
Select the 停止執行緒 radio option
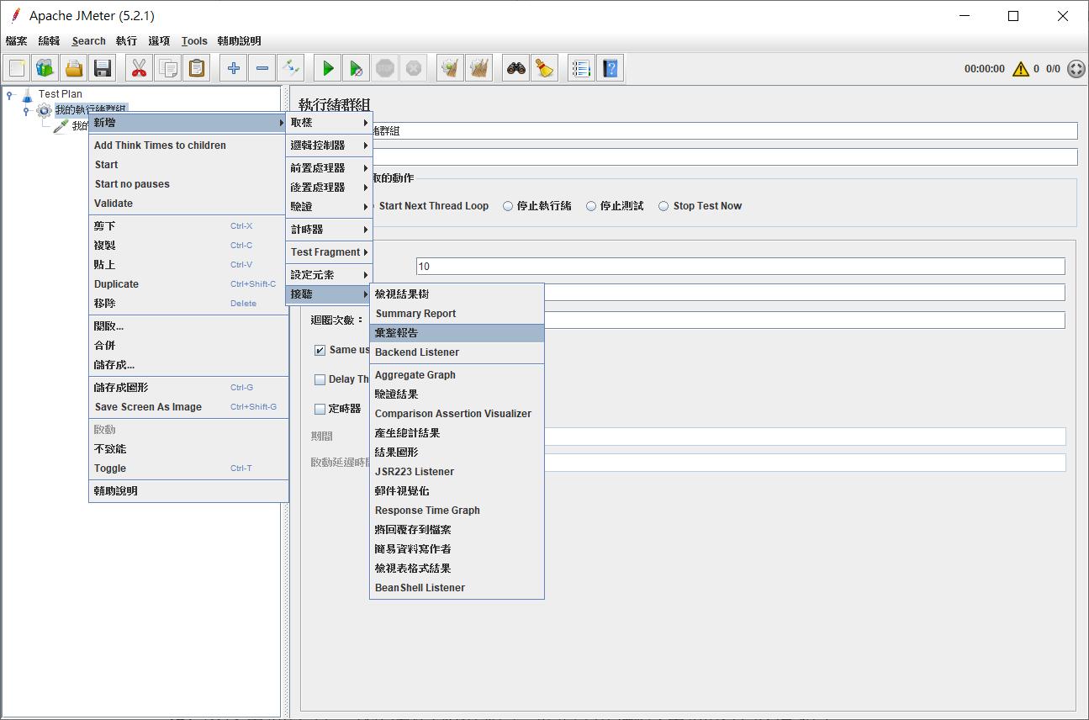(x=537, y=206)
